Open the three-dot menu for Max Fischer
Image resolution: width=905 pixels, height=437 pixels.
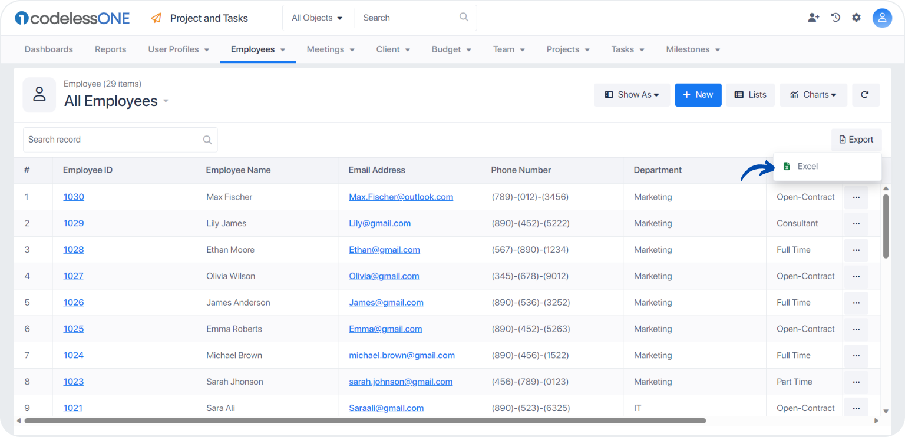click(856, 197)
